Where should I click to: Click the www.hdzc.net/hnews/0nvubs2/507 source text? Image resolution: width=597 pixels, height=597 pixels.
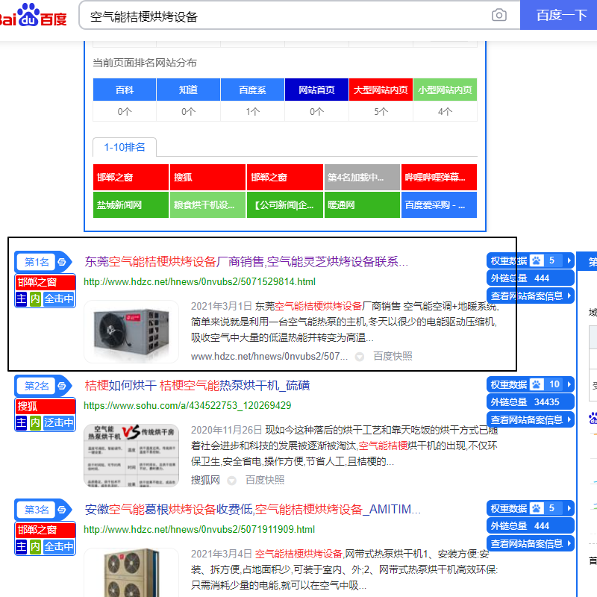pos(269,356)
